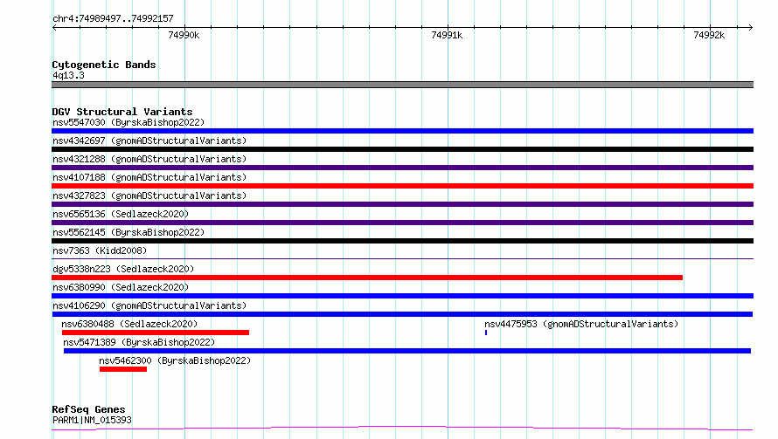Open the Cytogenetic Bands track title
The width and height of the screenshot is (778, 439).
(104, 65)
